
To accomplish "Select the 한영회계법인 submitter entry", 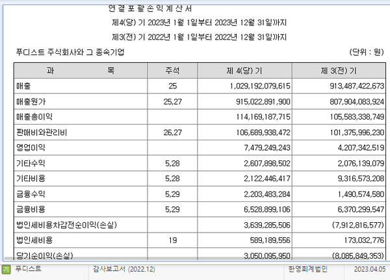I will [307, 269].
